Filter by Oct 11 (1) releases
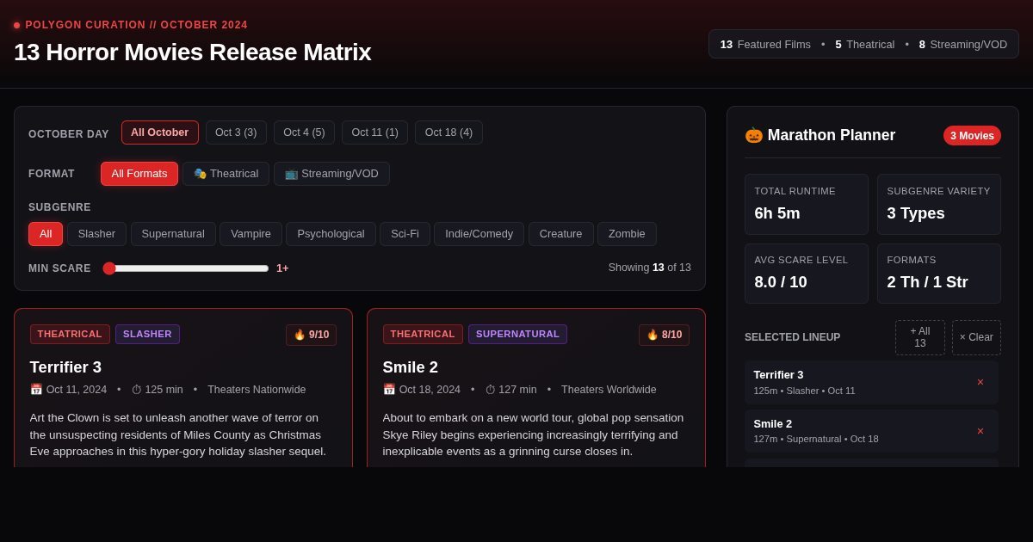The width and height of the screenshot is (1033, 542). click(x=374, y=132)
